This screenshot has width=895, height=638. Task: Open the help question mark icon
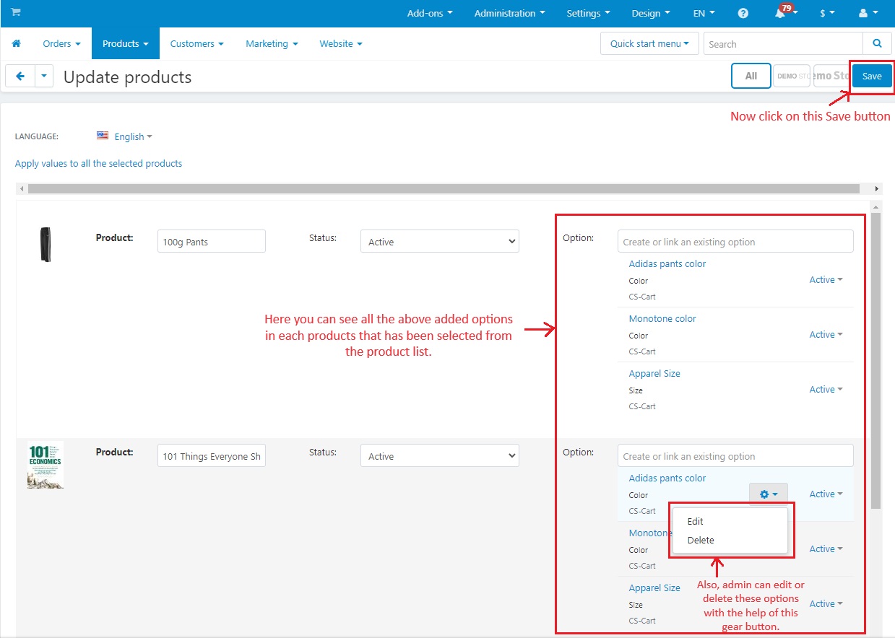coord(743,14)
